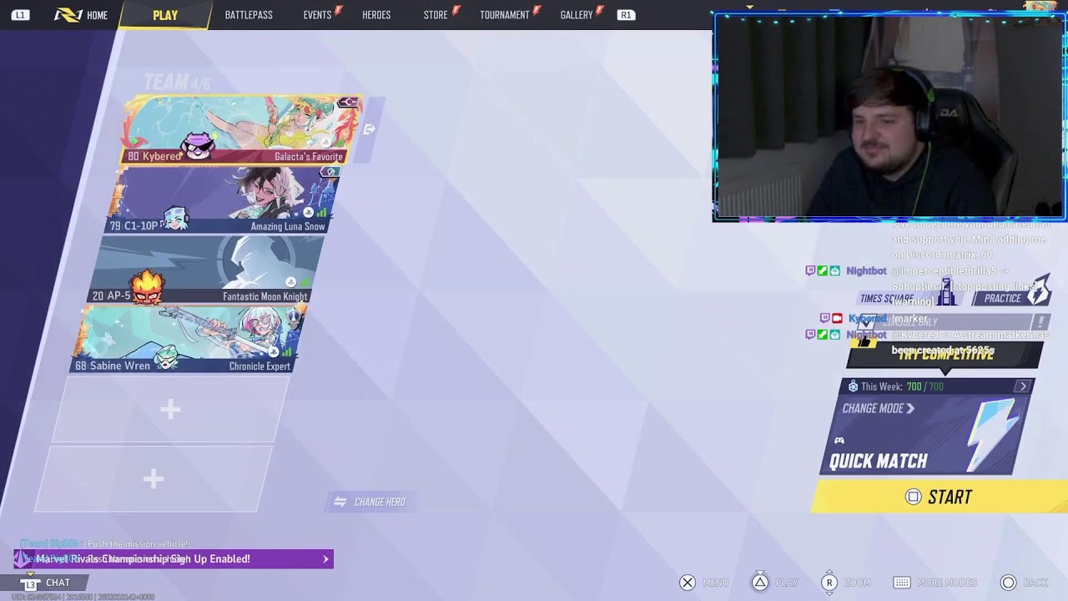Click PlayStation platform icon on Luna Snow card
Screen dimensions: 1068x601
tap(308, 213)
